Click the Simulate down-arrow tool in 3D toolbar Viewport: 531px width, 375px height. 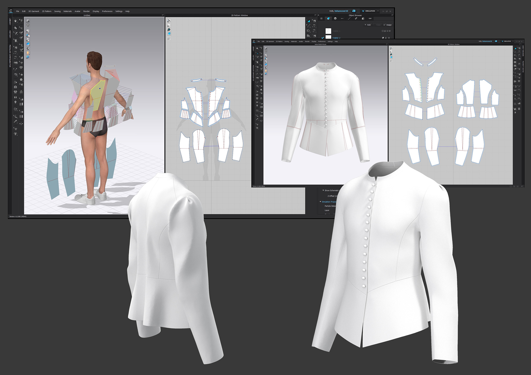click(x=15, y=21)
